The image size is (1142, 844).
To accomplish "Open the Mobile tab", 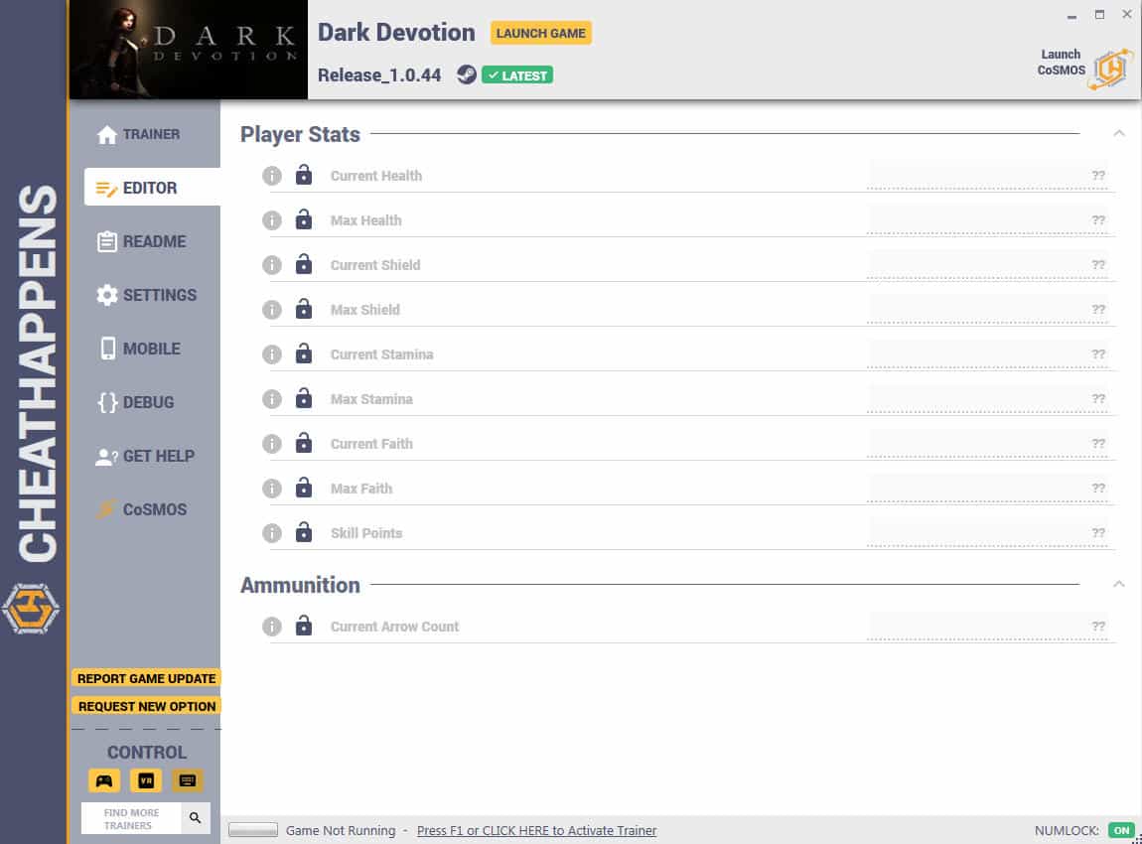I will click(140, 349).
